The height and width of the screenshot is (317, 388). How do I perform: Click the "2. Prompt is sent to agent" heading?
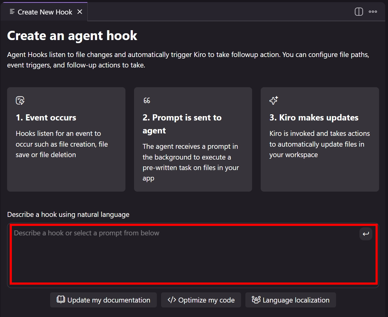point(182,124)
